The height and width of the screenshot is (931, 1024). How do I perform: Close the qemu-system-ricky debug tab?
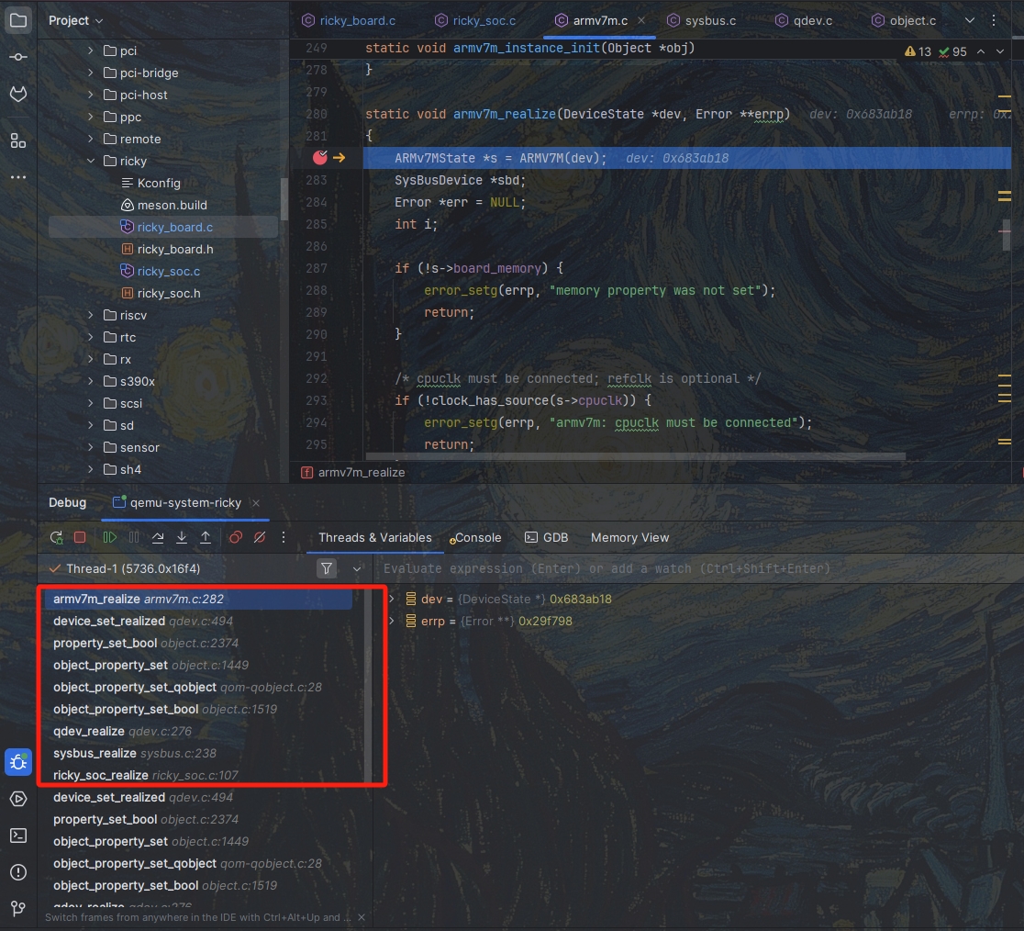click(256, 503)
